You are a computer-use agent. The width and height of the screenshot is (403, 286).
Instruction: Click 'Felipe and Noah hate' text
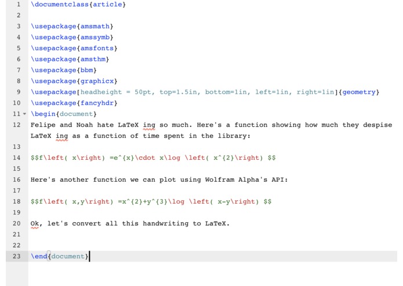(x=72, y=125)
